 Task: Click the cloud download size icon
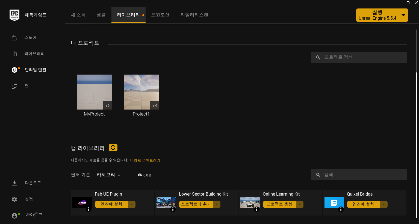click(x=140, y=175)
